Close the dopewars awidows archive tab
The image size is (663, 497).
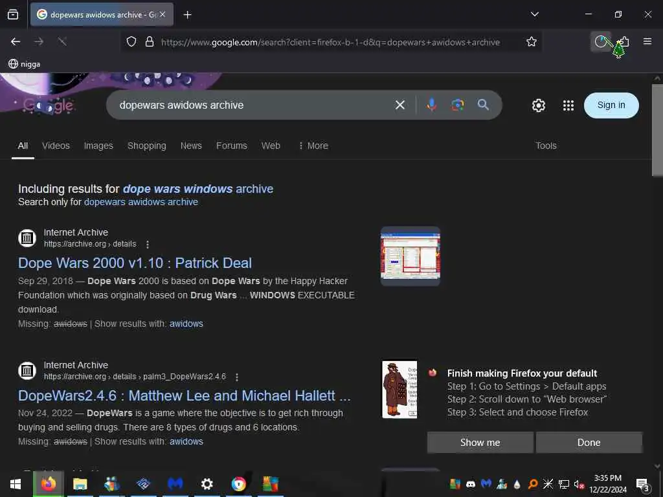pos(163,14)
